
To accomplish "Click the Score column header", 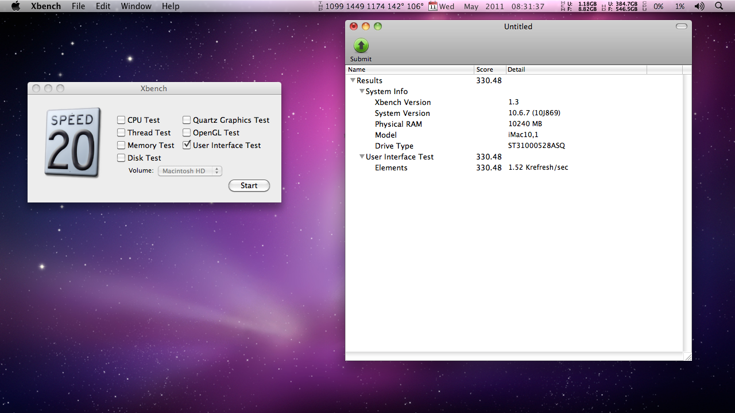I will [490, 69].
